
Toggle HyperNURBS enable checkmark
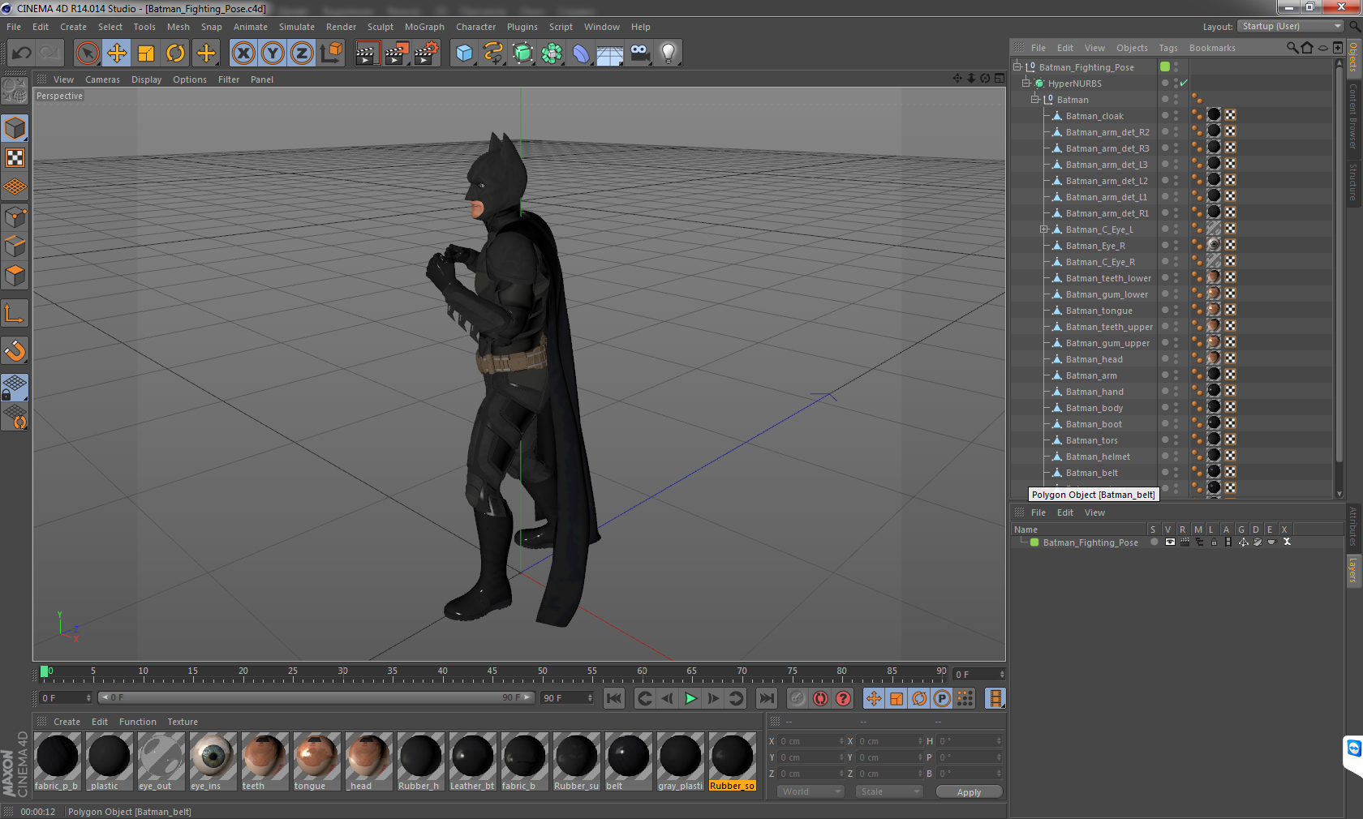(x=1184, y=83)
